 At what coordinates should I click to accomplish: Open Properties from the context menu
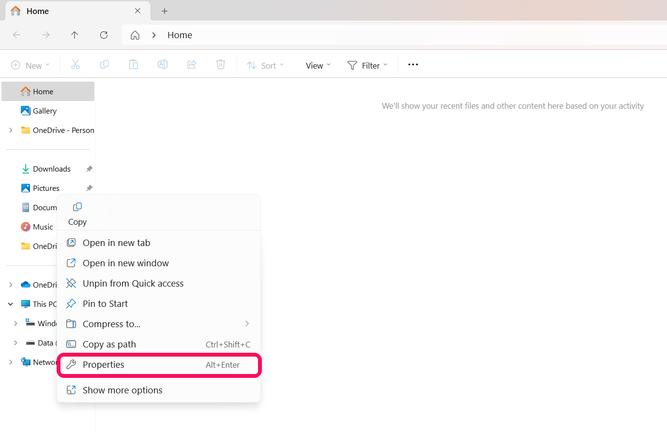coord(159,364)
